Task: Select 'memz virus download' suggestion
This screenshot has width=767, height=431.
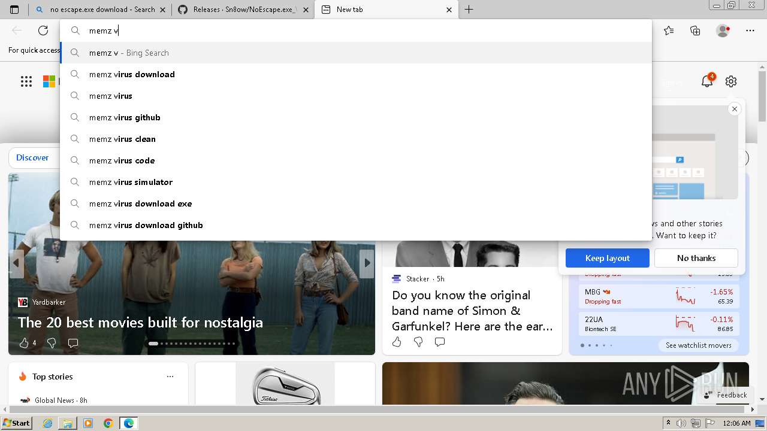Action: 356,74
